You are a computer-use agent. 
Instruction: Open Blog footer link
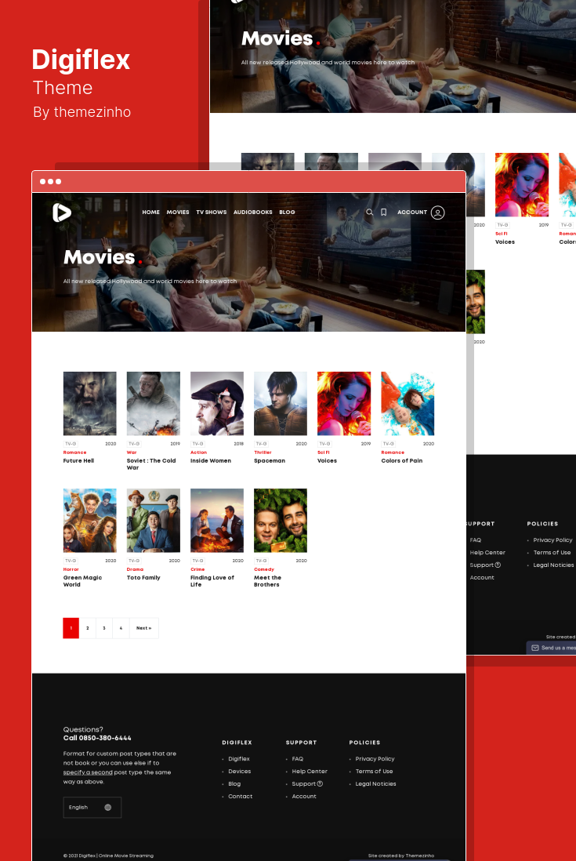click(234, 784)
